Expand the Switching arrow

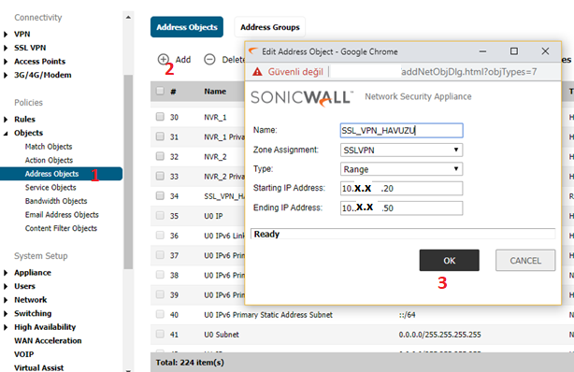point(6,314)
